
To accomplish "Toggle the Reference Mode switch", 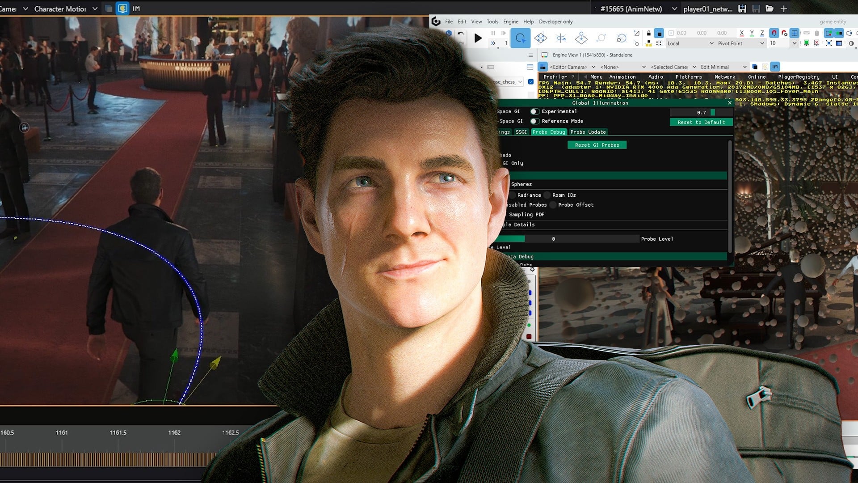I will click(534, 121).
